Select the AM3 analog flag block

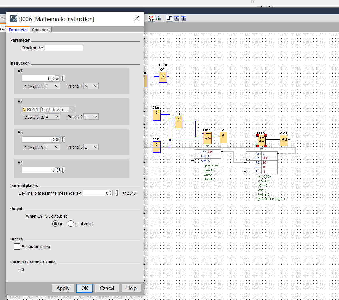(x=284, y=140)
